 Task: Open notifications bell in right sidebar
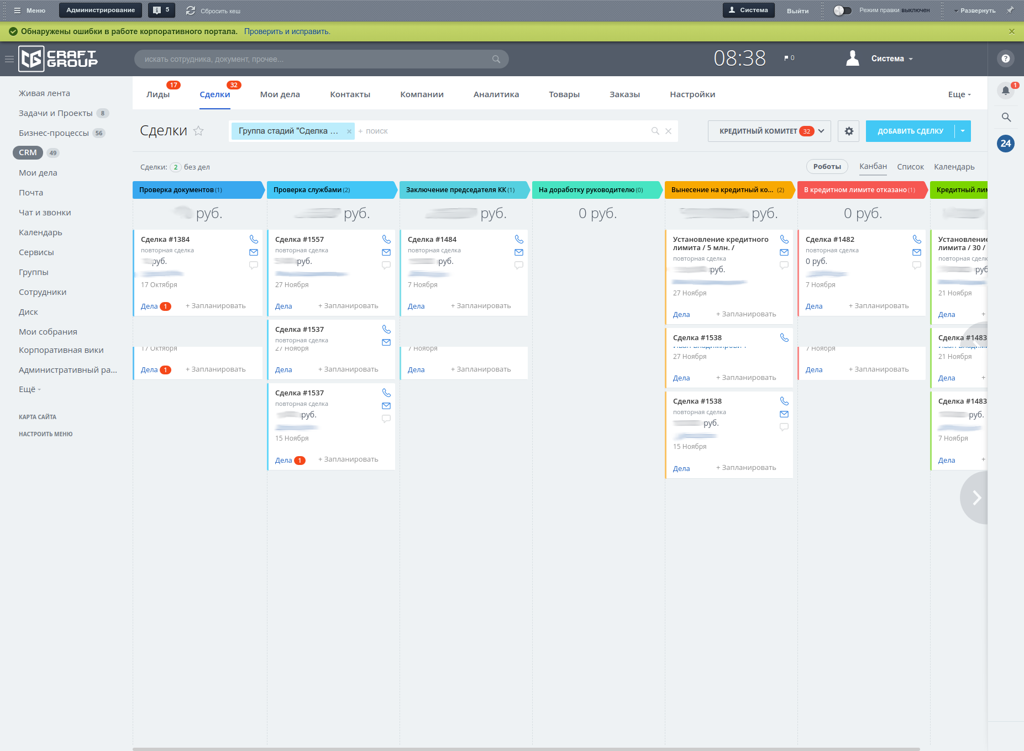1006,91
